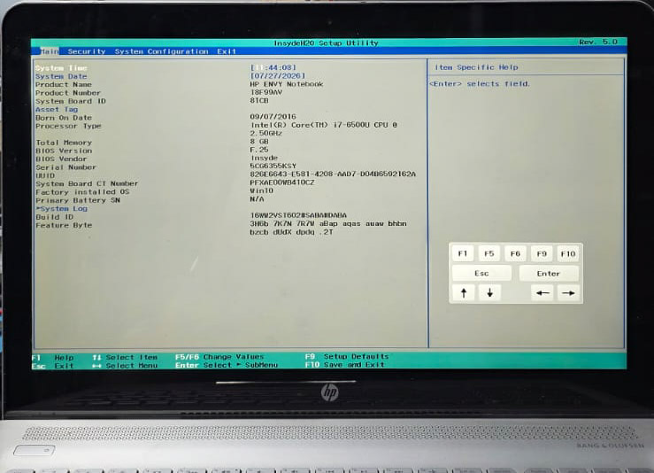Click the Product Number label

coord(68,93)
